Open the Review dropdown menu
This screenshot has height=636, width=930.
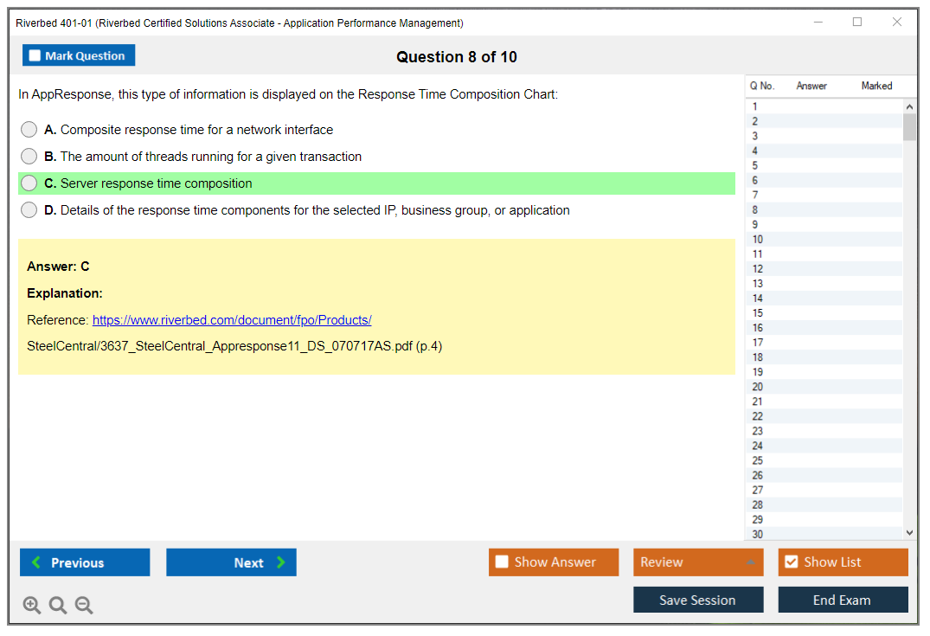[697, 562]
